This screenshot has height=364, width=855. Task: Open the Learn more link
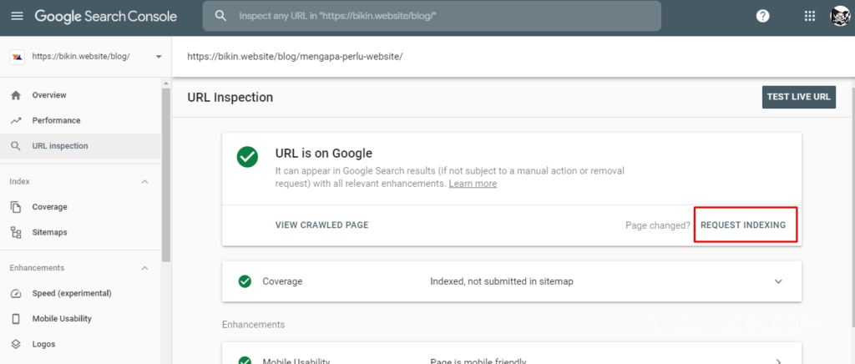coord(473,184)
